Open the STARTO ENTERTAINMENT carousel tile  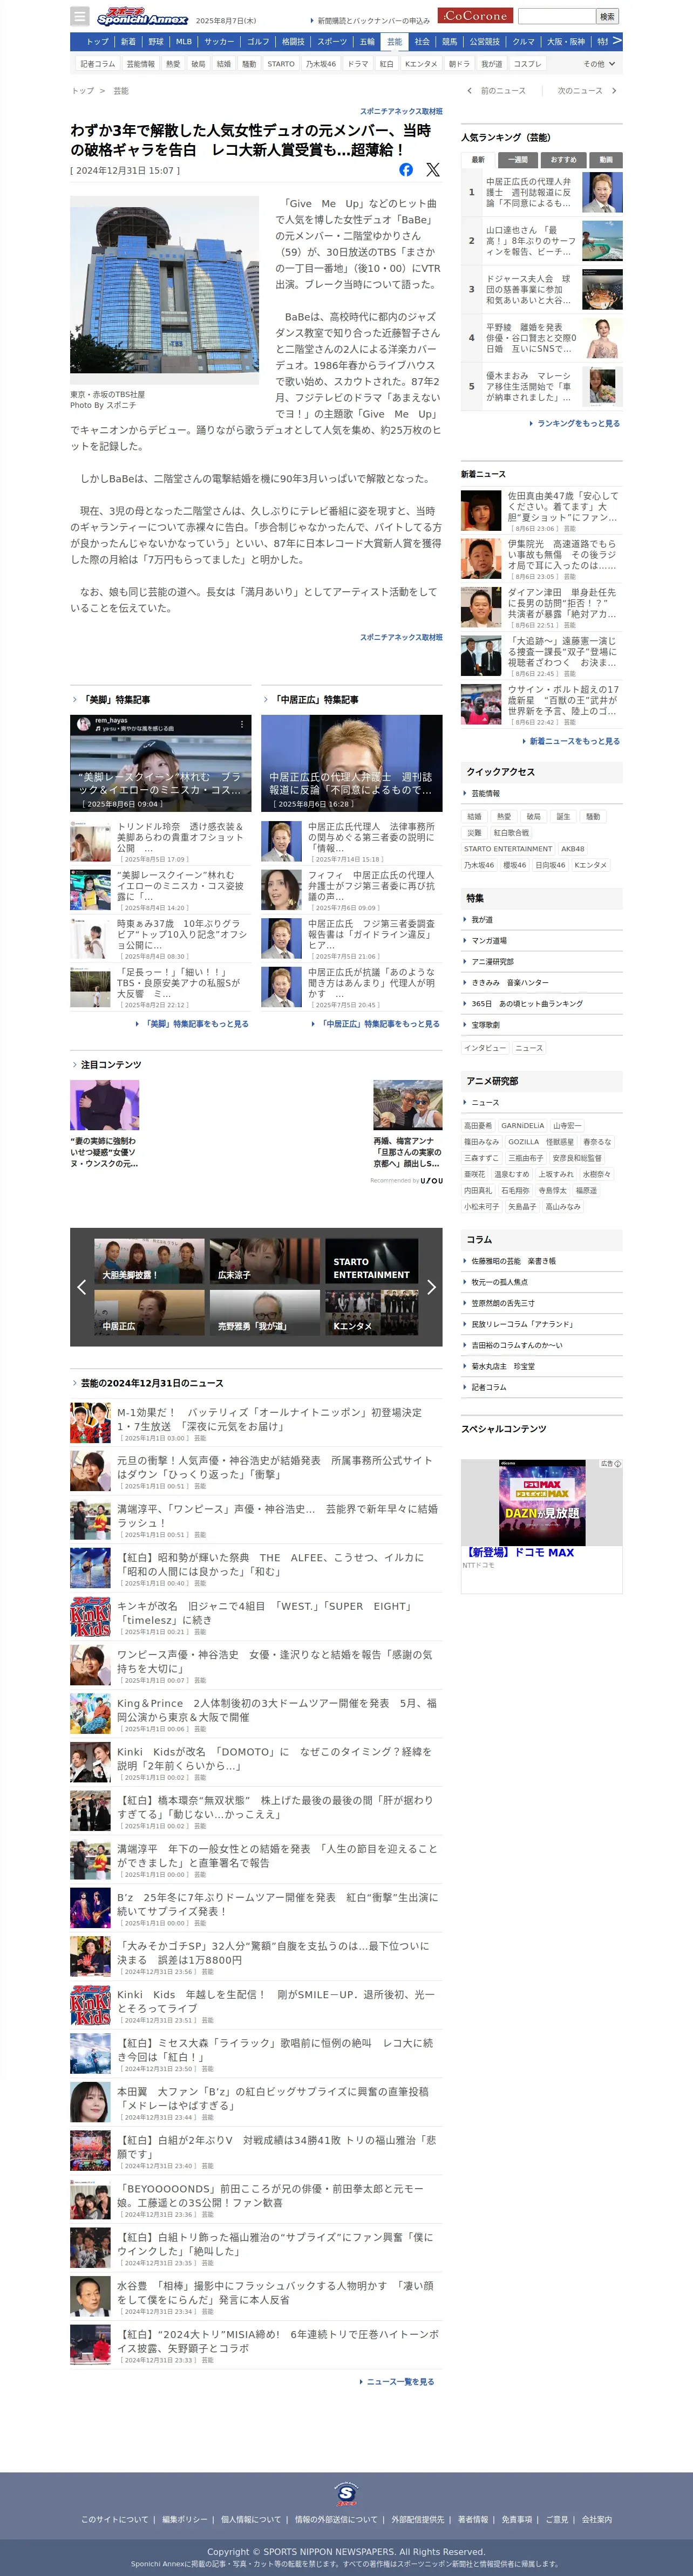[371, 1261]
